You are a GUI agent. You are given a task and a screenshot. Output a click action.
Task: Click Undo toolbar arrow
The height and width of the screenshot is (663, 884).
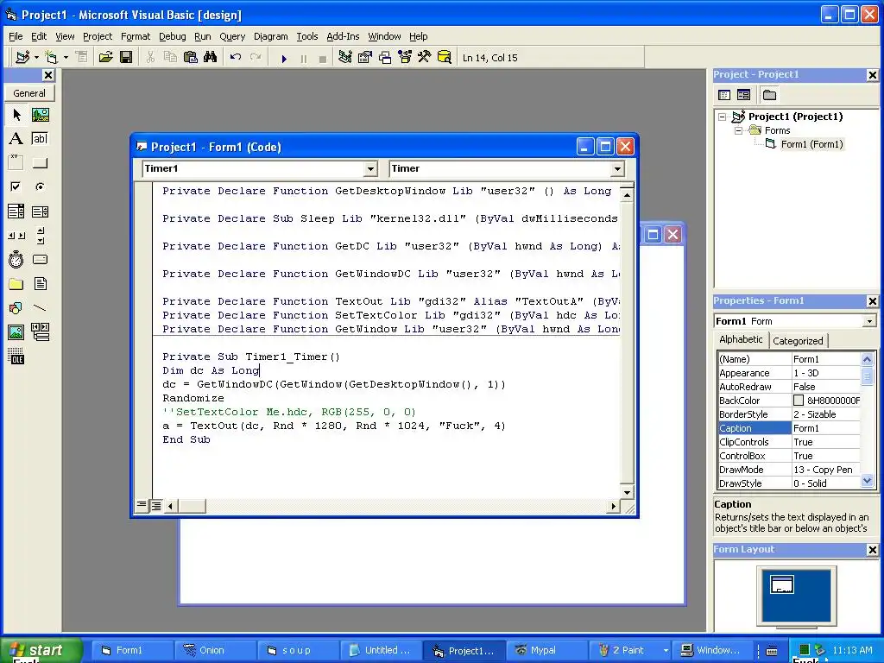[x=236, y=58]
